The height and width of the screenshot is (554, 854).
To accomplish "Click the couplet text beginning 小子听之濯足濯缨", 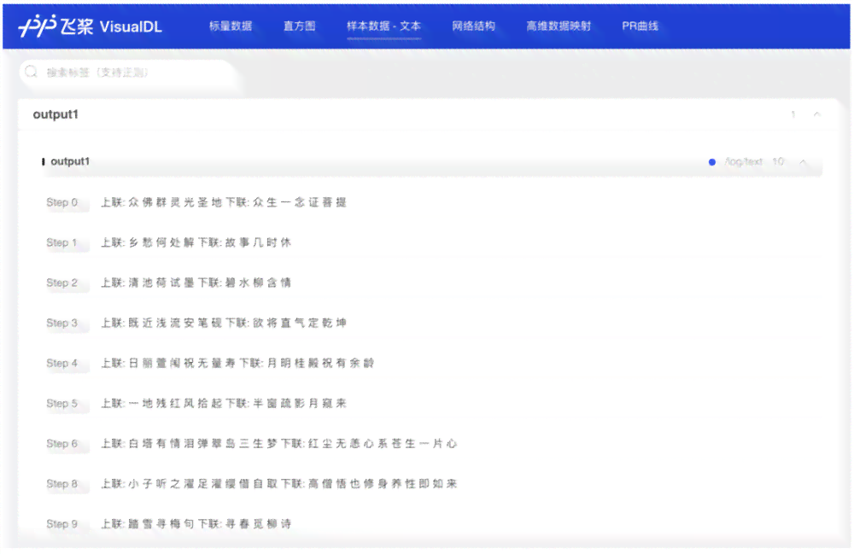I will [x=279, y=484].
